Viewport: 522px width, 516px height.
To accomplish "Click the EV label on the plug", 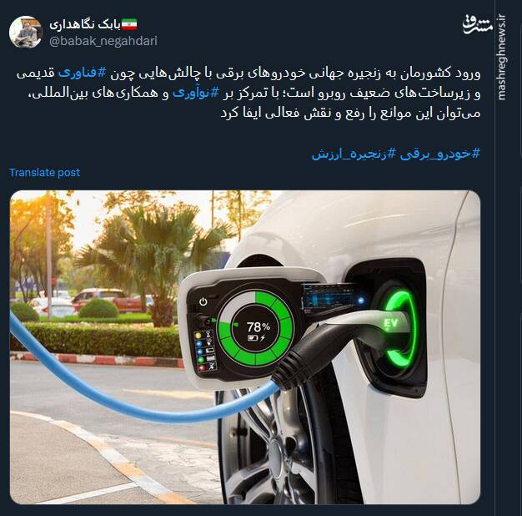I will pyautogui.click(x=391, y=323).
